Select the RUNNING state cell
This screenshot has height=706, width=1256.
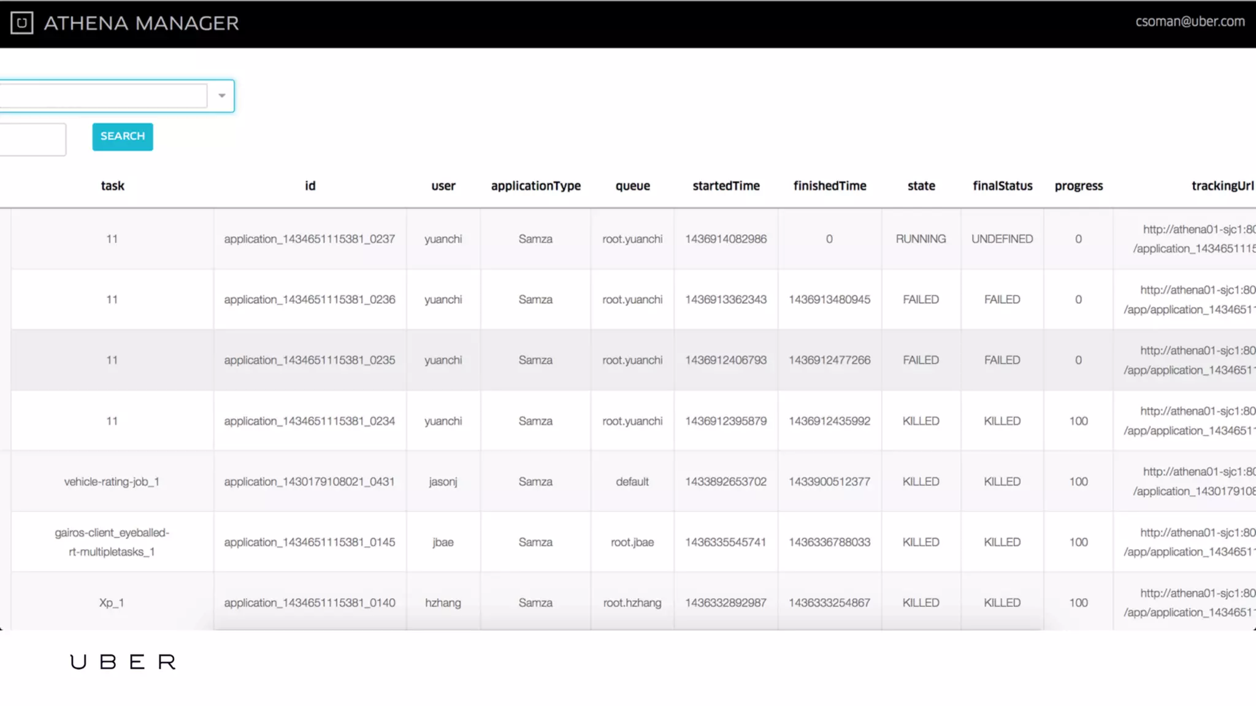[921, 239]
